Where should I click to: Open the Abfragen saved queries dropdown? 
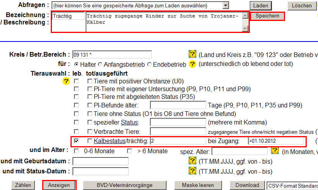[225, 5]
